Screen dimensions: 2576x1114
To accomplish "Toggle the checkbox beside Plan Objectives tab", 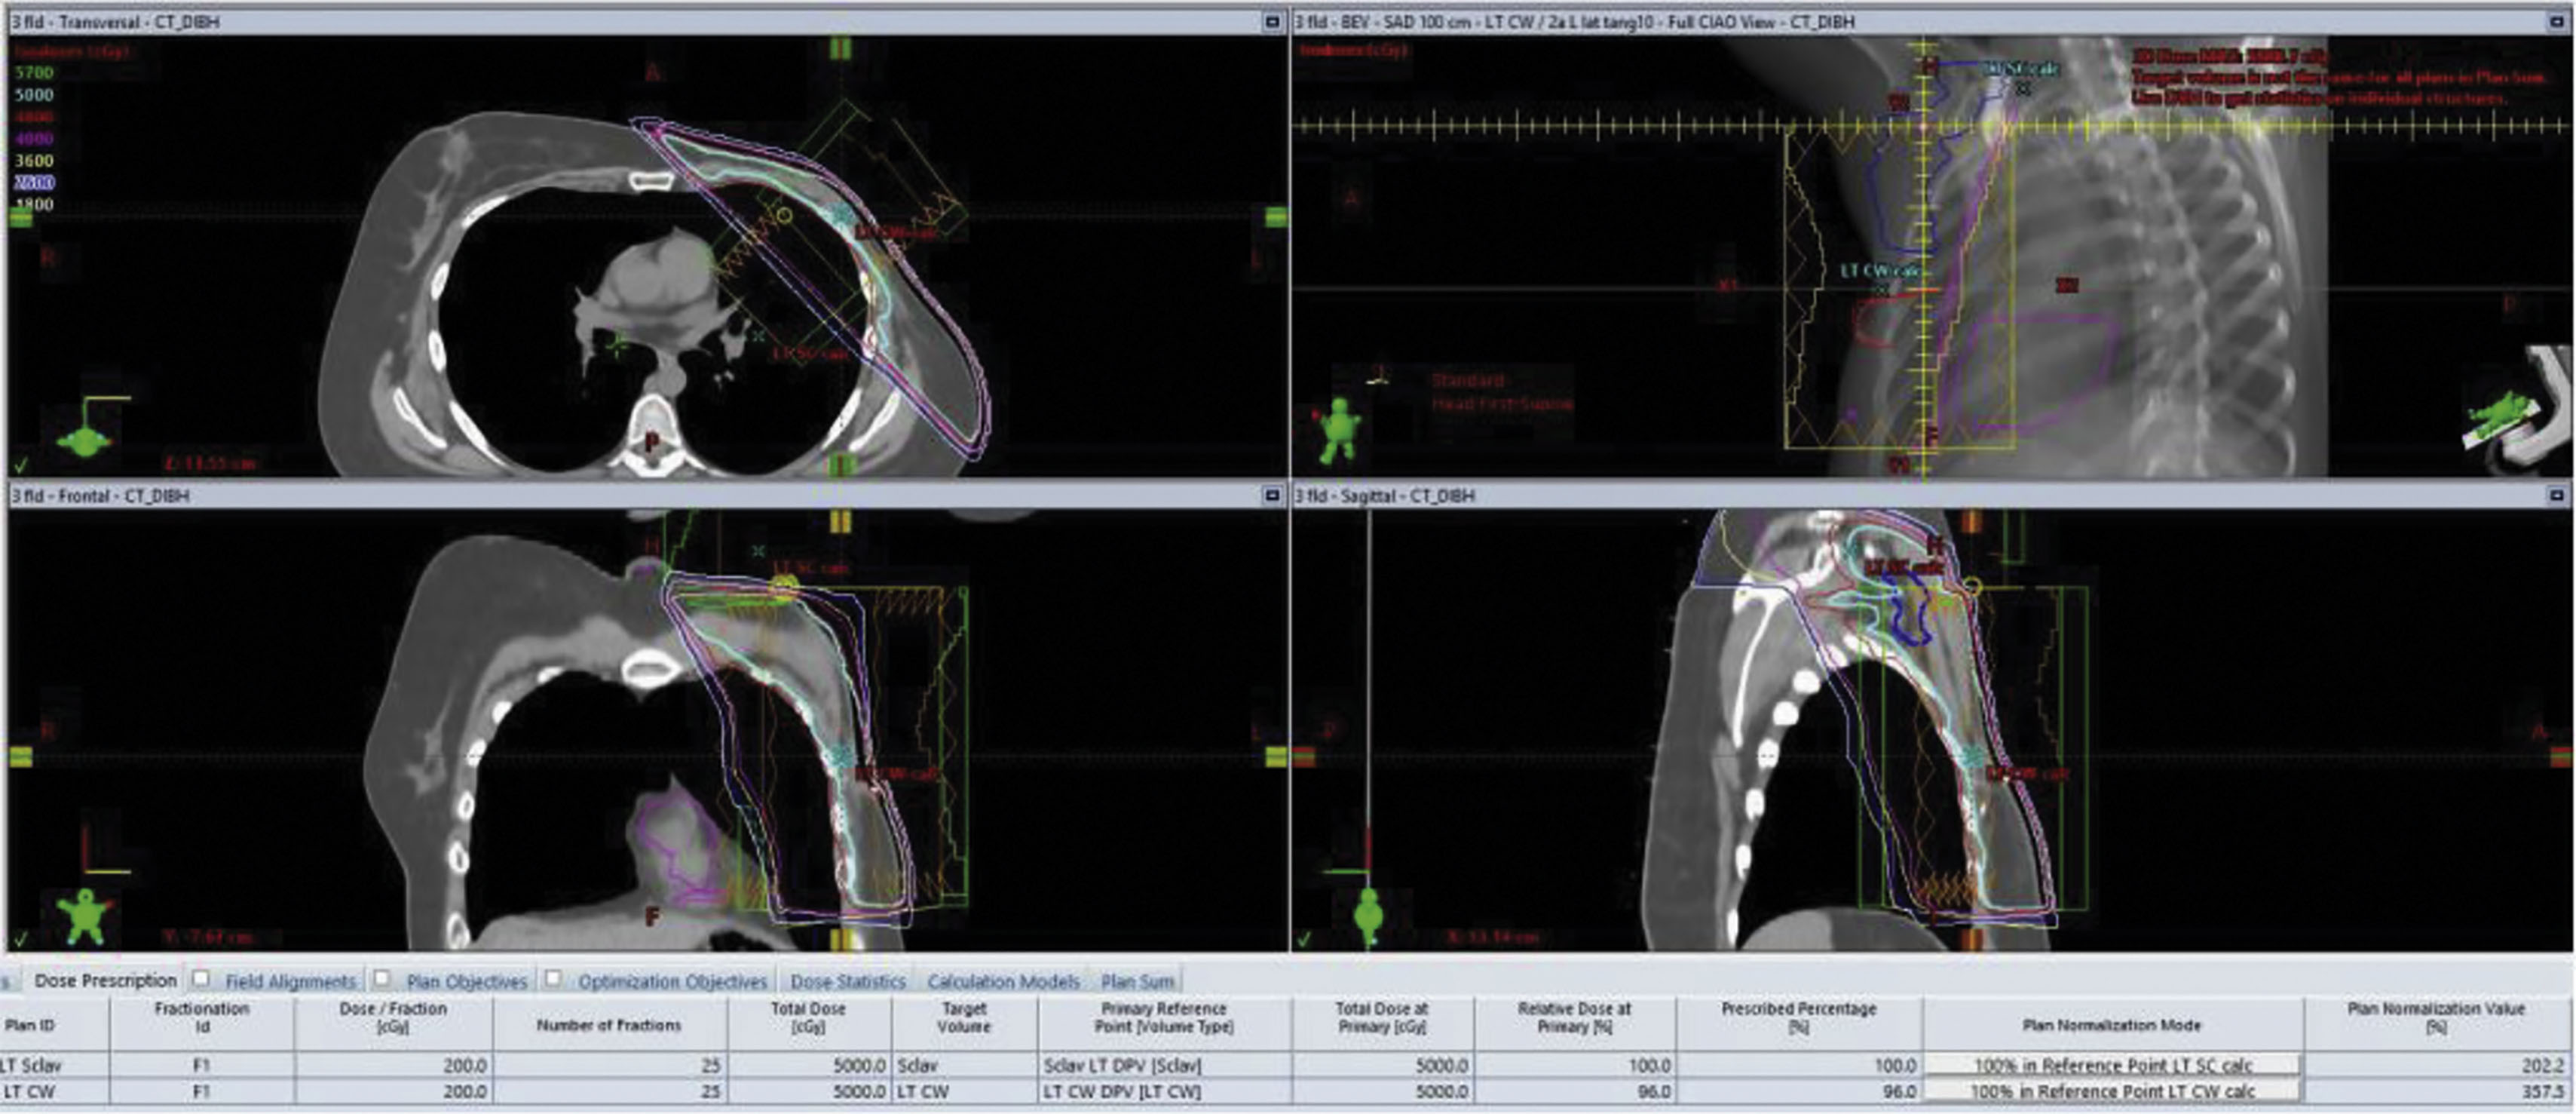I will pyautogui.click(x=381, y=978).
